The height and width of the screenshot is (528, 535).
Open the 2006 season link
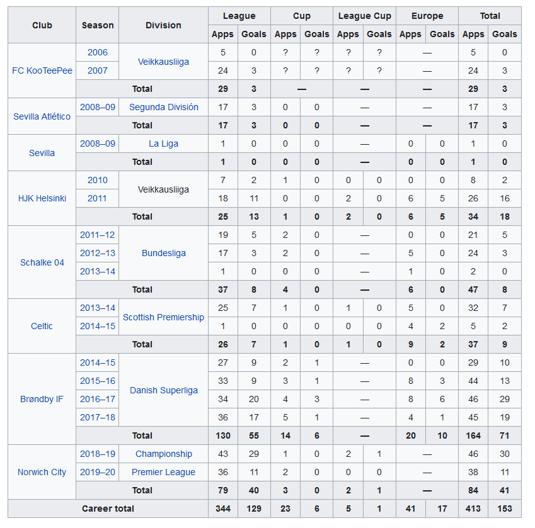coord(97,52)
